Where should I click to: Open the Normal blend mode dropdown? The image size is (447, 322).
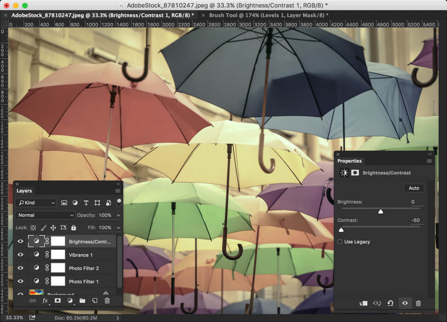(x=45, y=215)
